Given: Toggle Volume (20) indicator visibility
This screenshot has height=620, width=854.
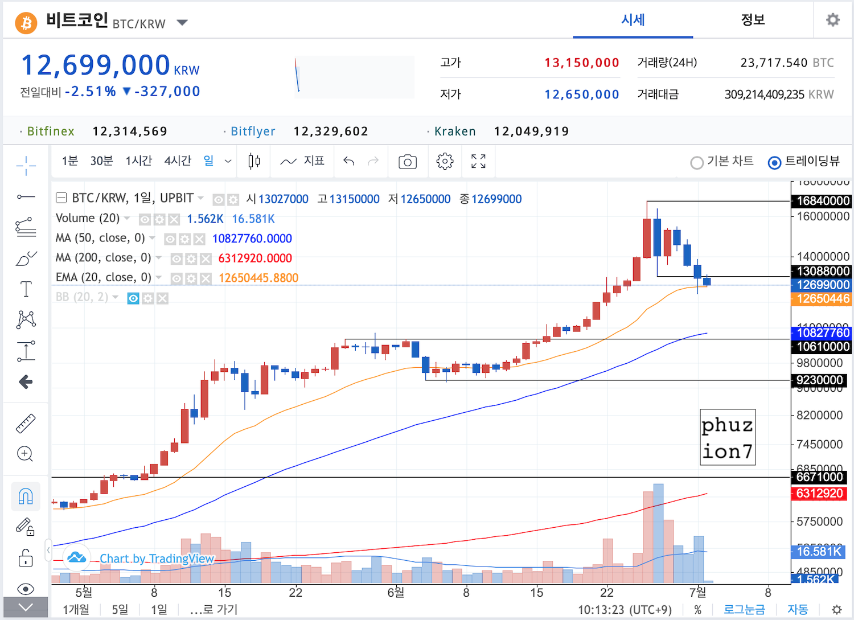Looking at the screenshot, I should click(x=145, y=219).
